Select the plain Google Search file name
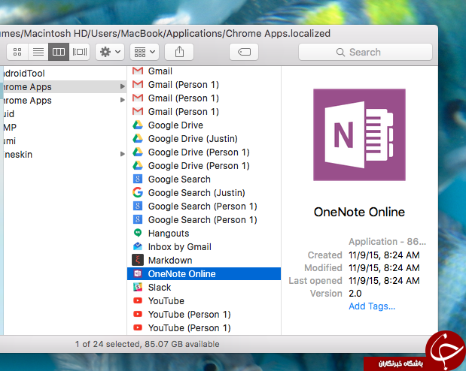The width and height of the screenshot is (466, 371). pyautogui.click(x=179, y=179)
